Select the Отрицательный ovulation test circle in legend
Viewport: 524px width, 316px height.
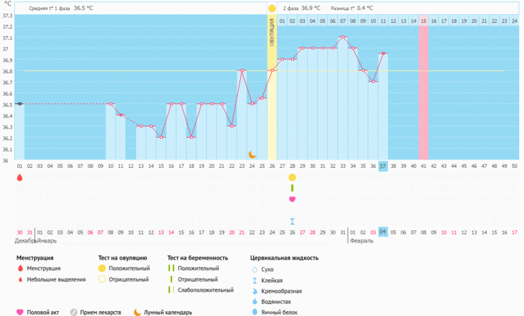coord(102,279)
